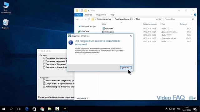
Task: Open Action Center notifications icon
Action: (195, 109)
